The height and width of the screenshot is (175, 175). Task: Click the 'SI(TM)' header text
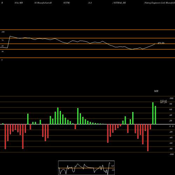[x=66, y=3]
